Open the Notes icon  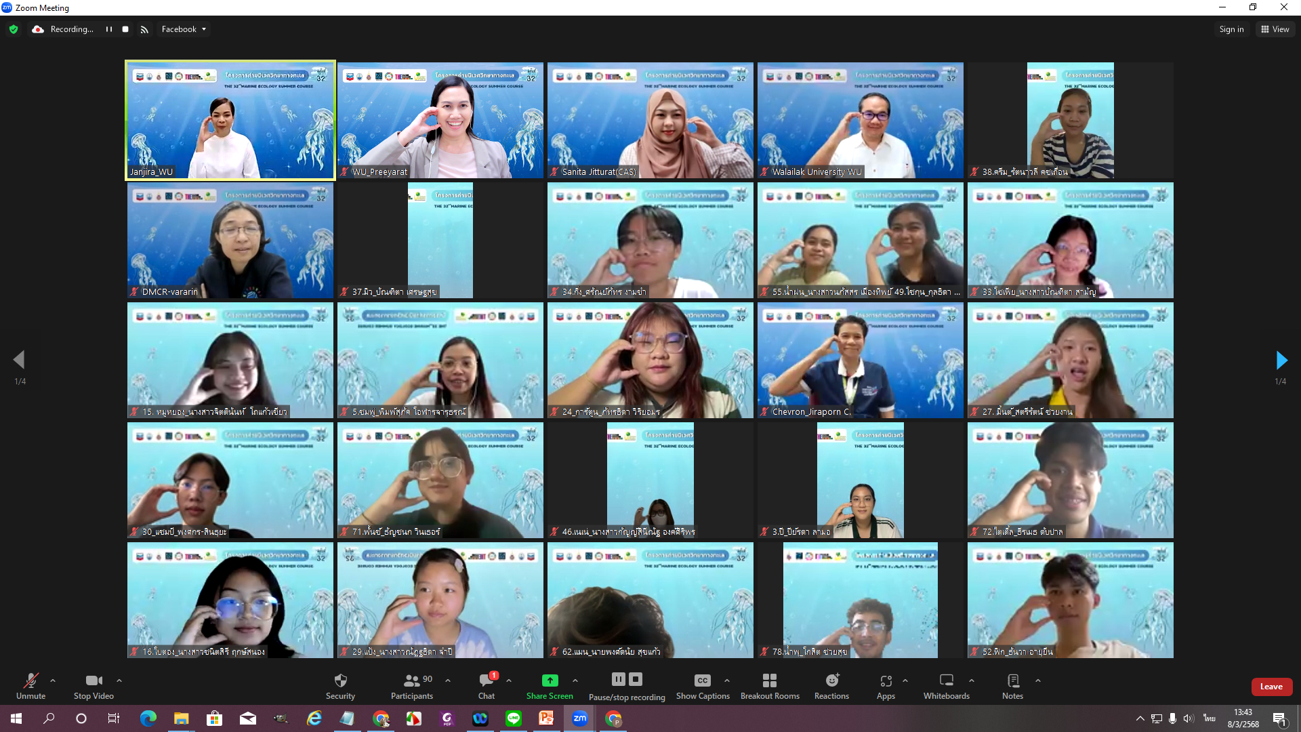[x=1012, y=680]
